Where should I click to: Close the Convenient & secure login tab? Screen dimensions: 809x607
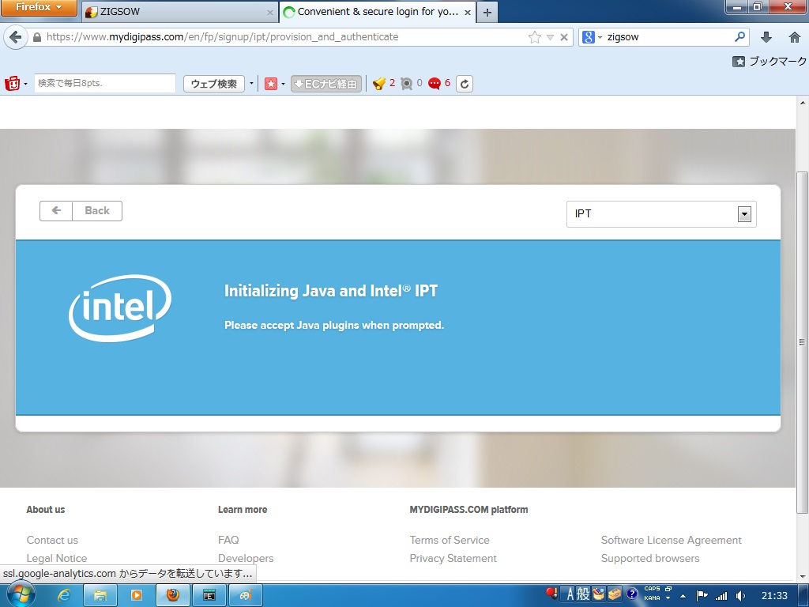468,13
